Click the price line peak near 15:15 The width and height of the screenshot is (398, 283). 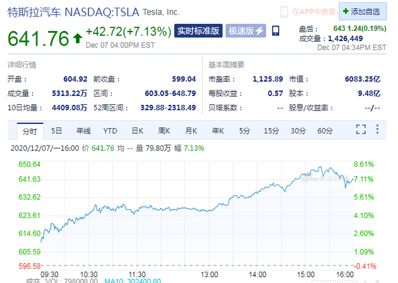click(320, 167)
